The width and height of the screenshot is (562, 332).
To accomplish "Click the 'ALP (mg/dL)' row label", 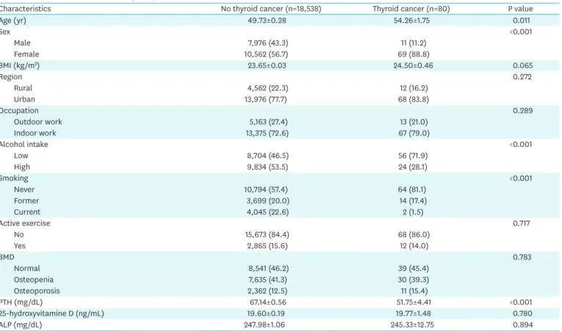I will tap(21, 325).
